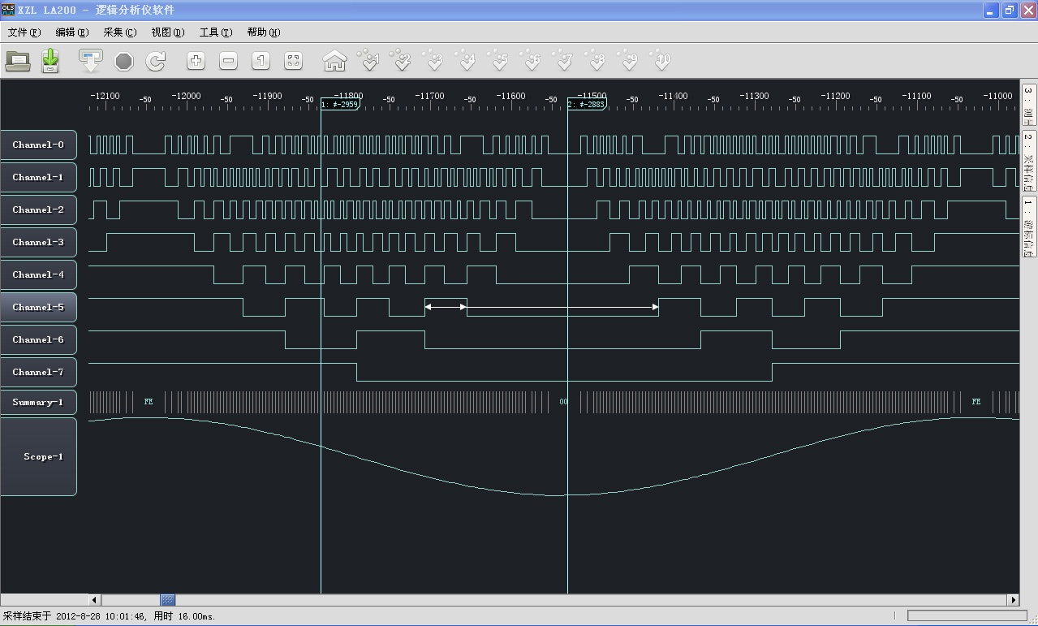
Task: Start capture using the download-arrow toolbar icon
Action: click(x=90, y=61)
